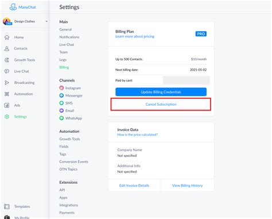Open the Notifications settings menu item
This screenshot has width=272, height=219.
pyautogui.click(x=69, y=37)
